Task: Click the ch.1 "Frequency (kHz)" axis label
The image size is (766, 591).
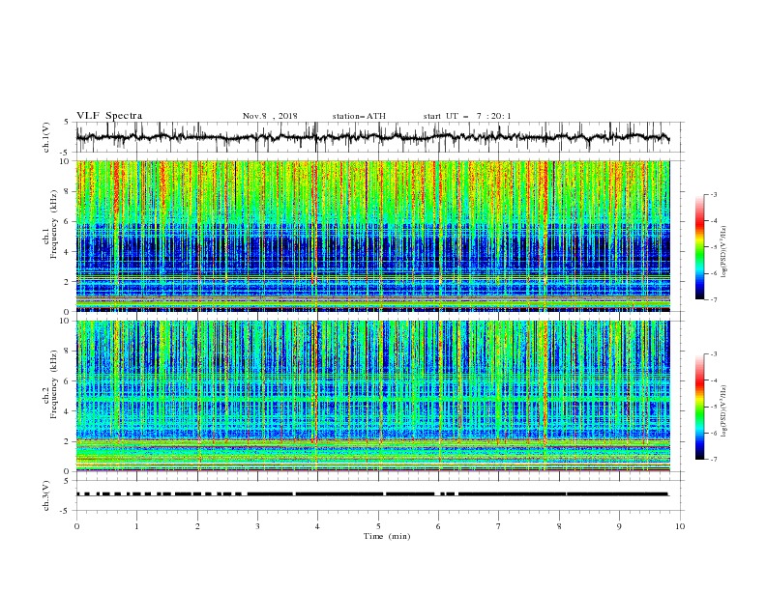Action: click(54, 222)
